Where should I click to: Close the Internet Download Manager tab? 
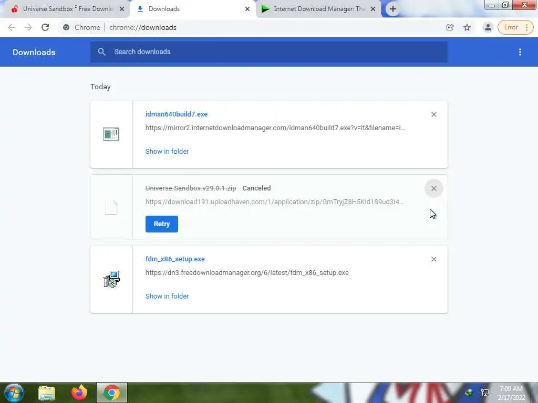(373, 9)
